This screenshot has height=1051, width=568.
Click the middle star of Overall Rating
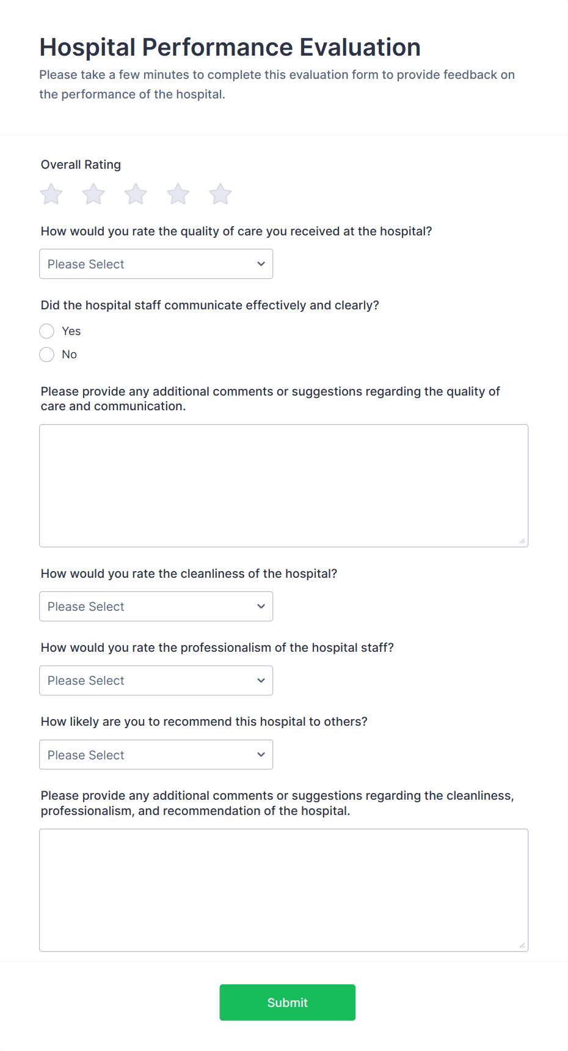pos(135,194)
